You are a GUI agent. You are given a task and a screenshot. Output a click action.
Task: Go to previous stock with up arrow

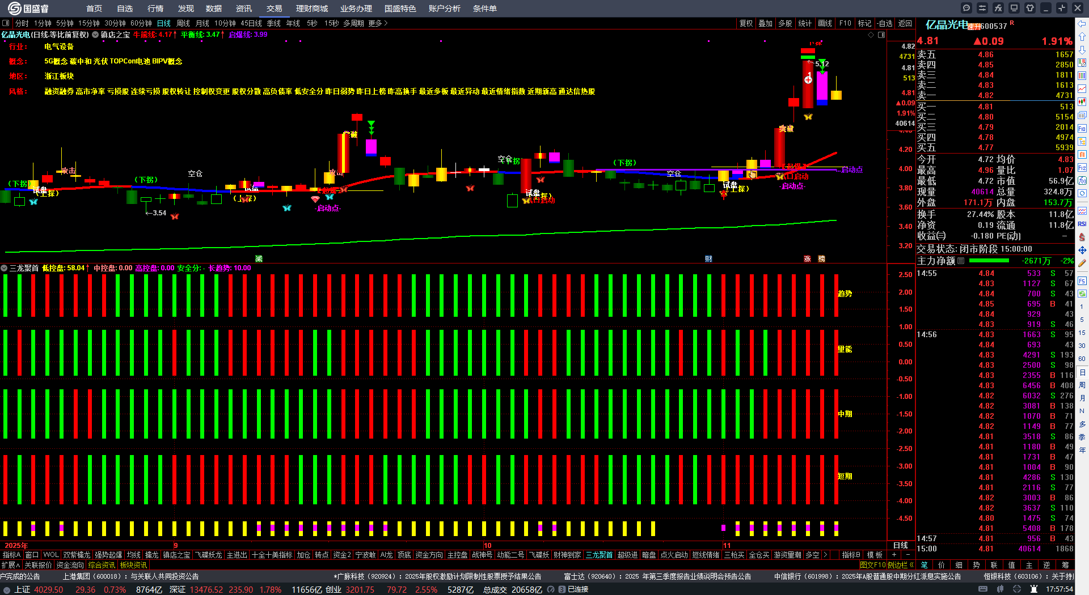pyautogui.click(x=1082, y=37)
